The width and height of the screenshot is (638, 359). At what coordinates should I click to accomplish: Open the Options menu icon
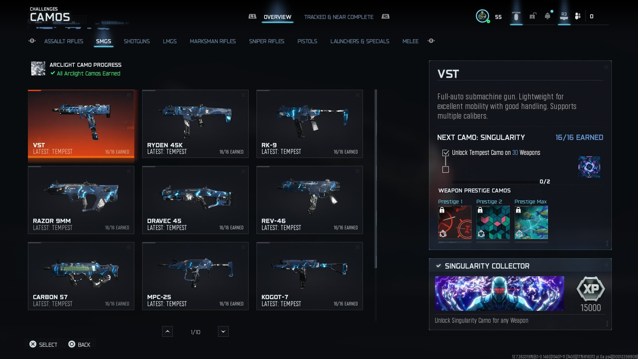click(x=516, y=16)
